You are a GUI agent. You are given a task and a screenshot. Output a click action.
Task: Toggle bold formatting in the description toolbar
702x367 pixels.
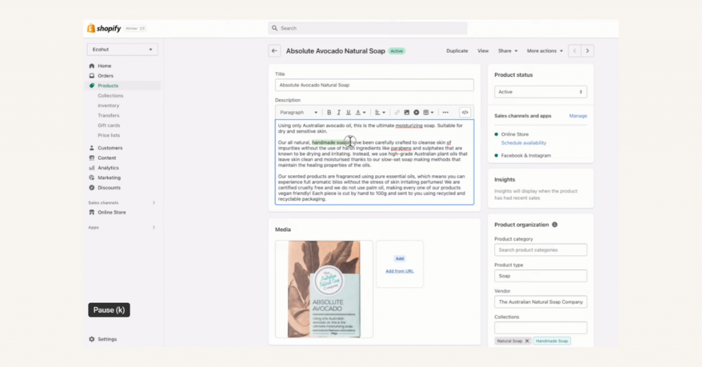[329, 113]
